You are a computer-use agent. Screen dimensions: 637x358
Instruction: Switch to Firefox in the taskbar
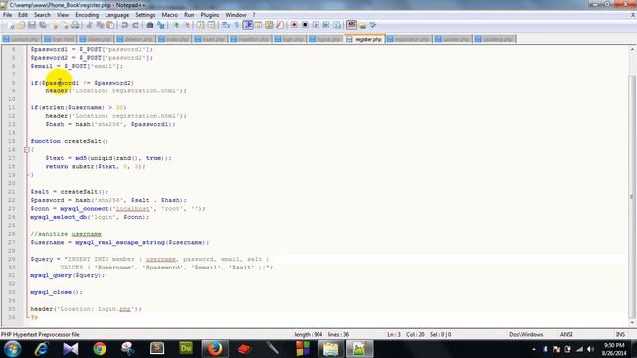click(x=215, y=349)
